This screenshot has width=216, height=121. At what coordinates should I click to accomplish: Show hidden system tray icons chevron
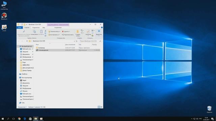click(x=192, y=119)
